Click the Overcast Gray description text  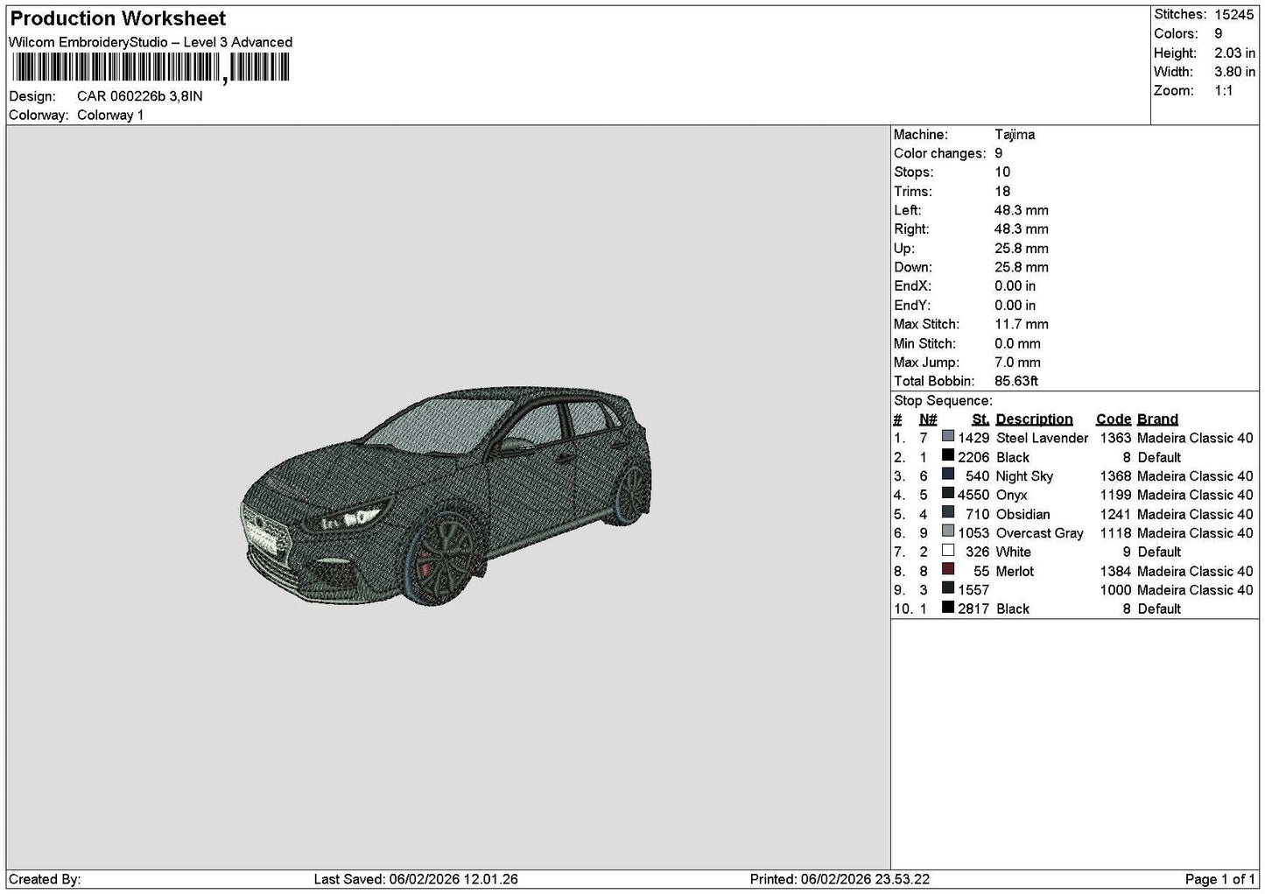[1039, 532]
